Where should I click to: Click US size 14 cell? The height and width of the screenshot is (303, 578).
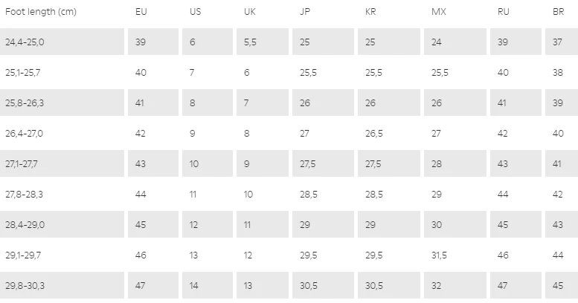tap(195, 285)
